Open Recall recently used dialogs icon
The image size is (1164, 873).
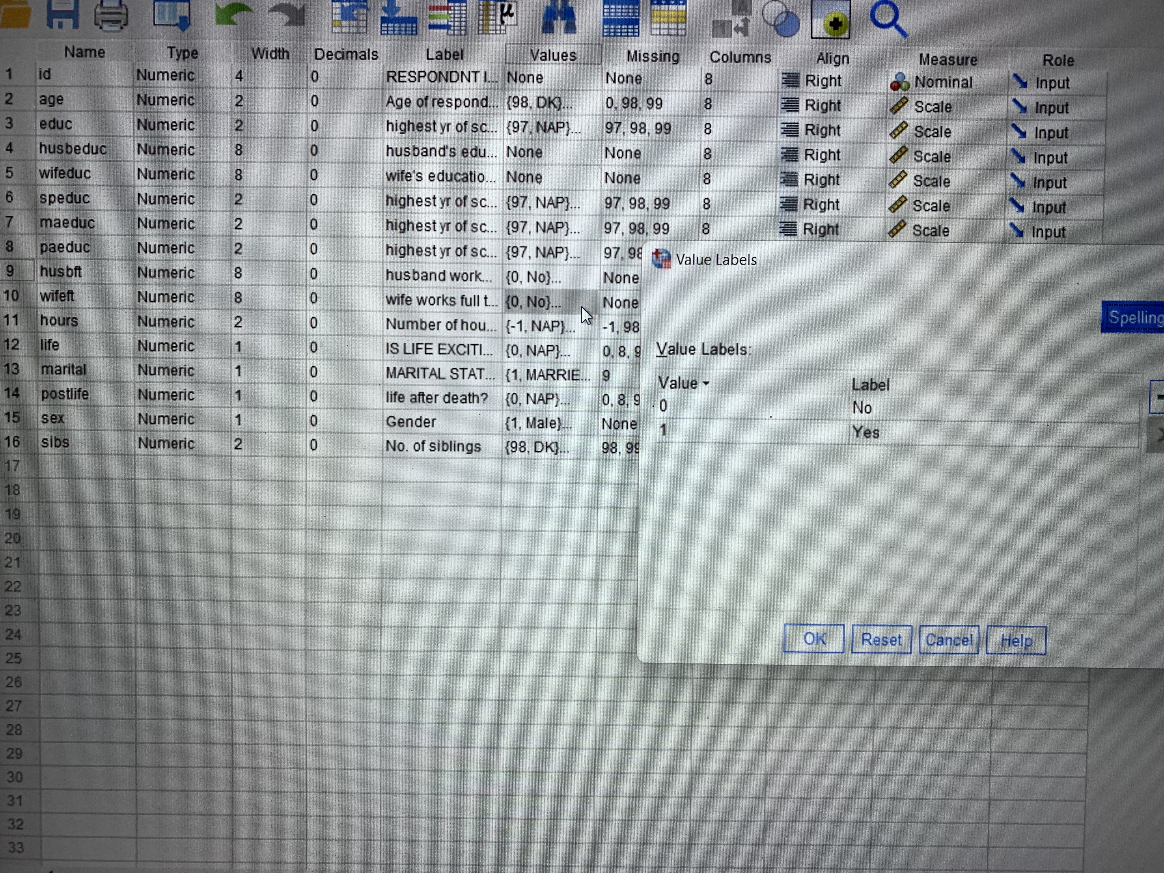pos(171,14)
